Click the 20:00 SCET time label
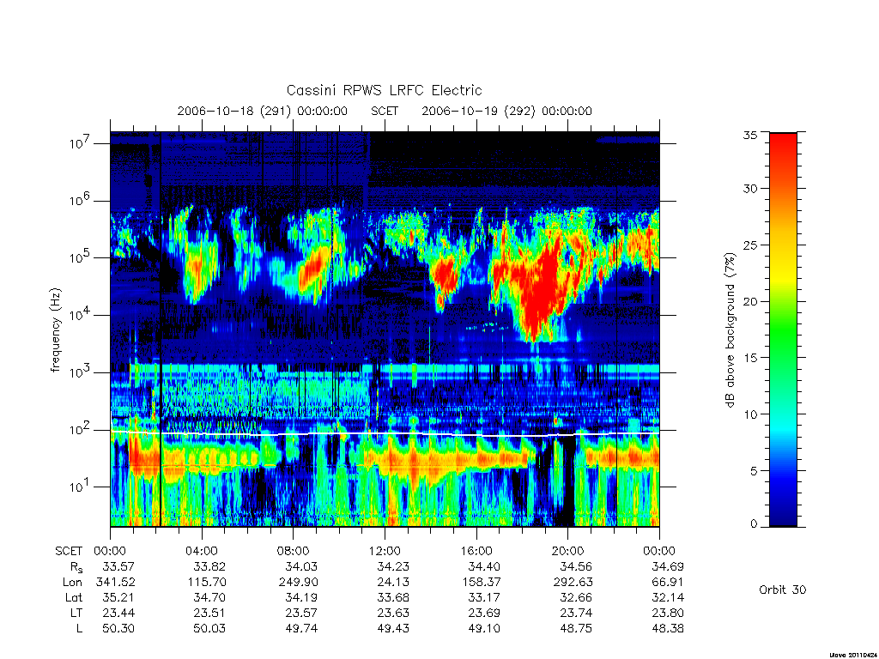Screen dimensions: 879x659 pyautogui.click(x=567, y=551)
